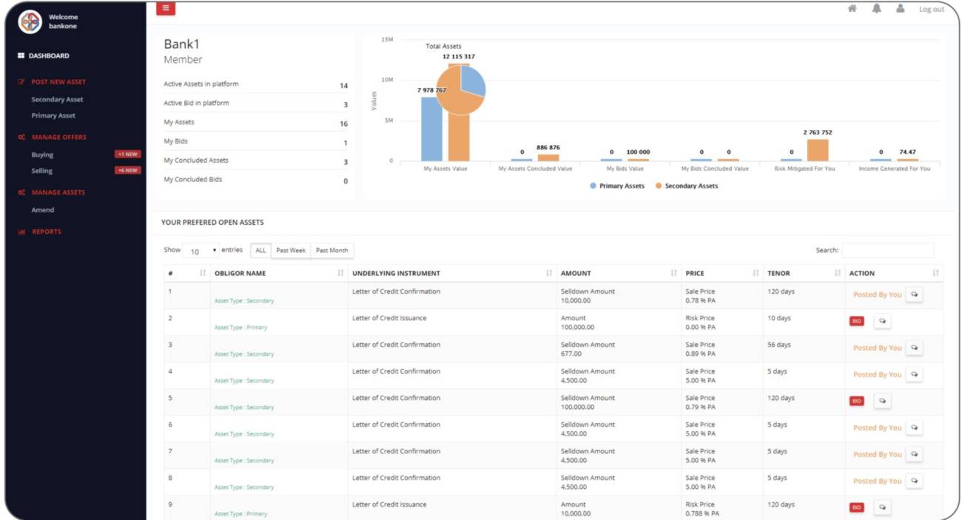The height and width of the screenshot is (520, 962).
Task: Sort table by Action column
Action: click(894, 273)
